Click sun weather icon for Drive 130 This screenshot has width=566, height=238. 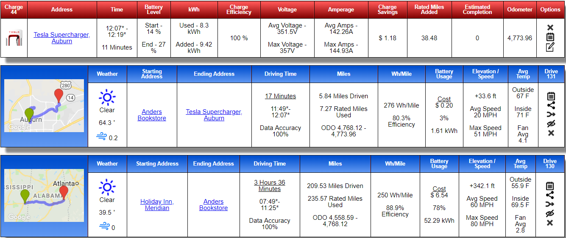107,187
